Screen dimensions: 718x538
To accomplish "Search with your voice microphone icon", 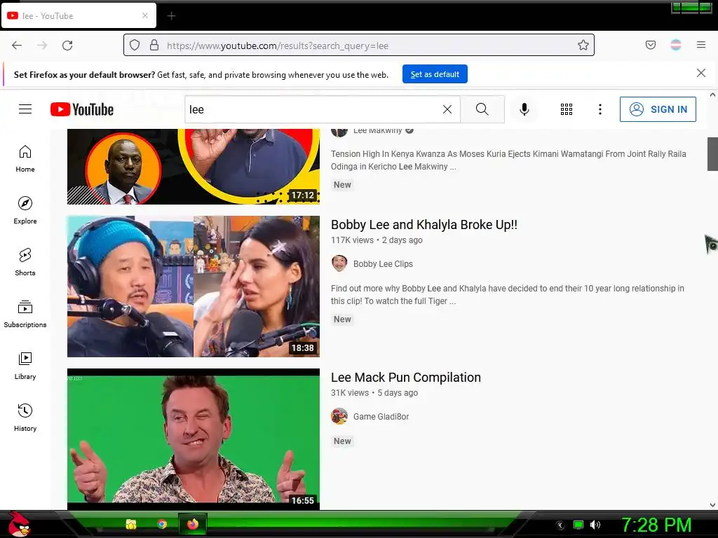I will click(x=524, y=109).
